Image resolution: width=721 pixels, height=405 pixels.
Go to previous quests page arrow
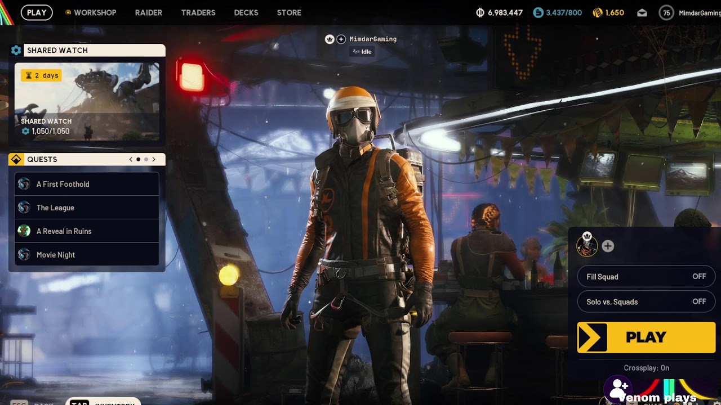pos(131,159)
